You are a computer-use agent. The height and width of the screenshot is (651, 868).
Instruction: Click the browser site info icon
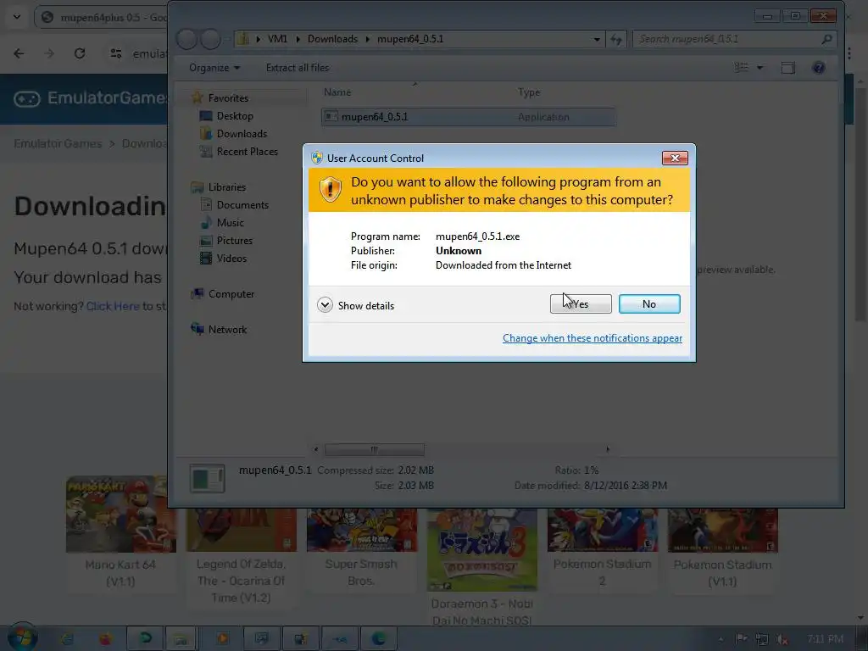115,53
